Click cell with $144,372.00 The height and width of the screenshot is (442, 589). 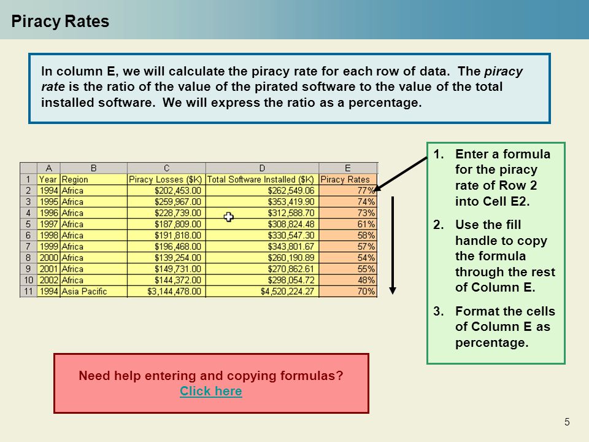pyautogui.click(x=166, y=281)
